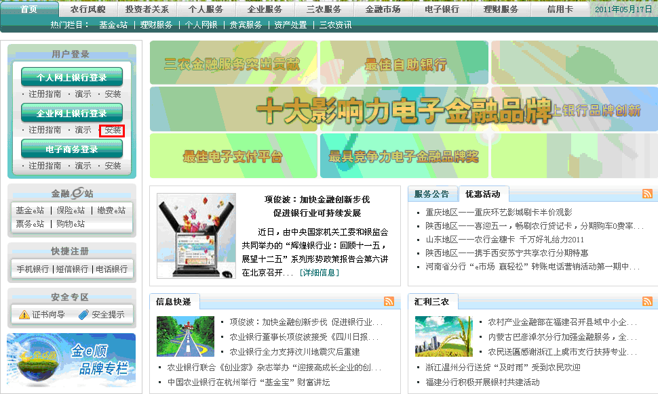Click the warning triangle beside 证书向导
The width and height of the screenshot is (658, 394).
point(24,313)
